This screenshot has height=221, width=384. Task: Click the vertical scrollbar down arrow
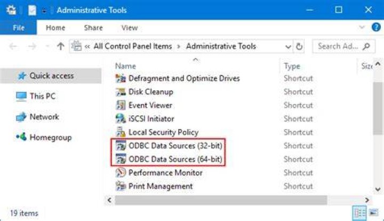pyautogui.click(x=378, y=189)
